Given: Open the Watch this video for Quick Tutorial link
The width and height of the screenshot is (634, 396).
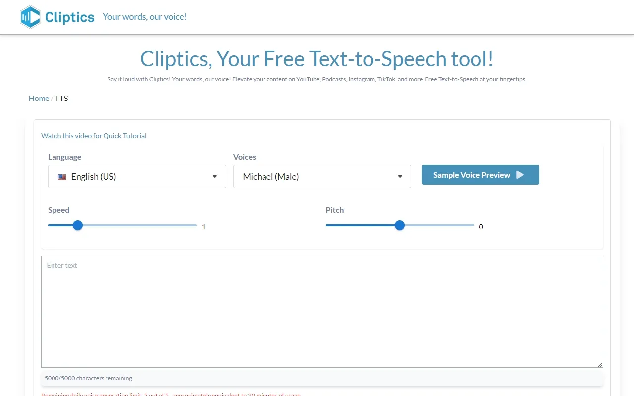Looking at the screenshot, I should click(x=94, y=136).
